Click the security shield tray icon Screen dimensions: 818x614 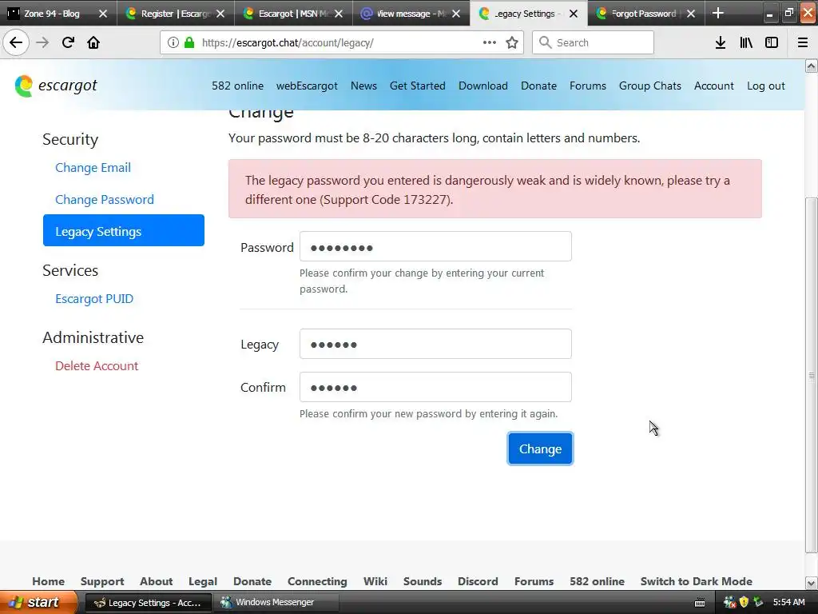744,603
